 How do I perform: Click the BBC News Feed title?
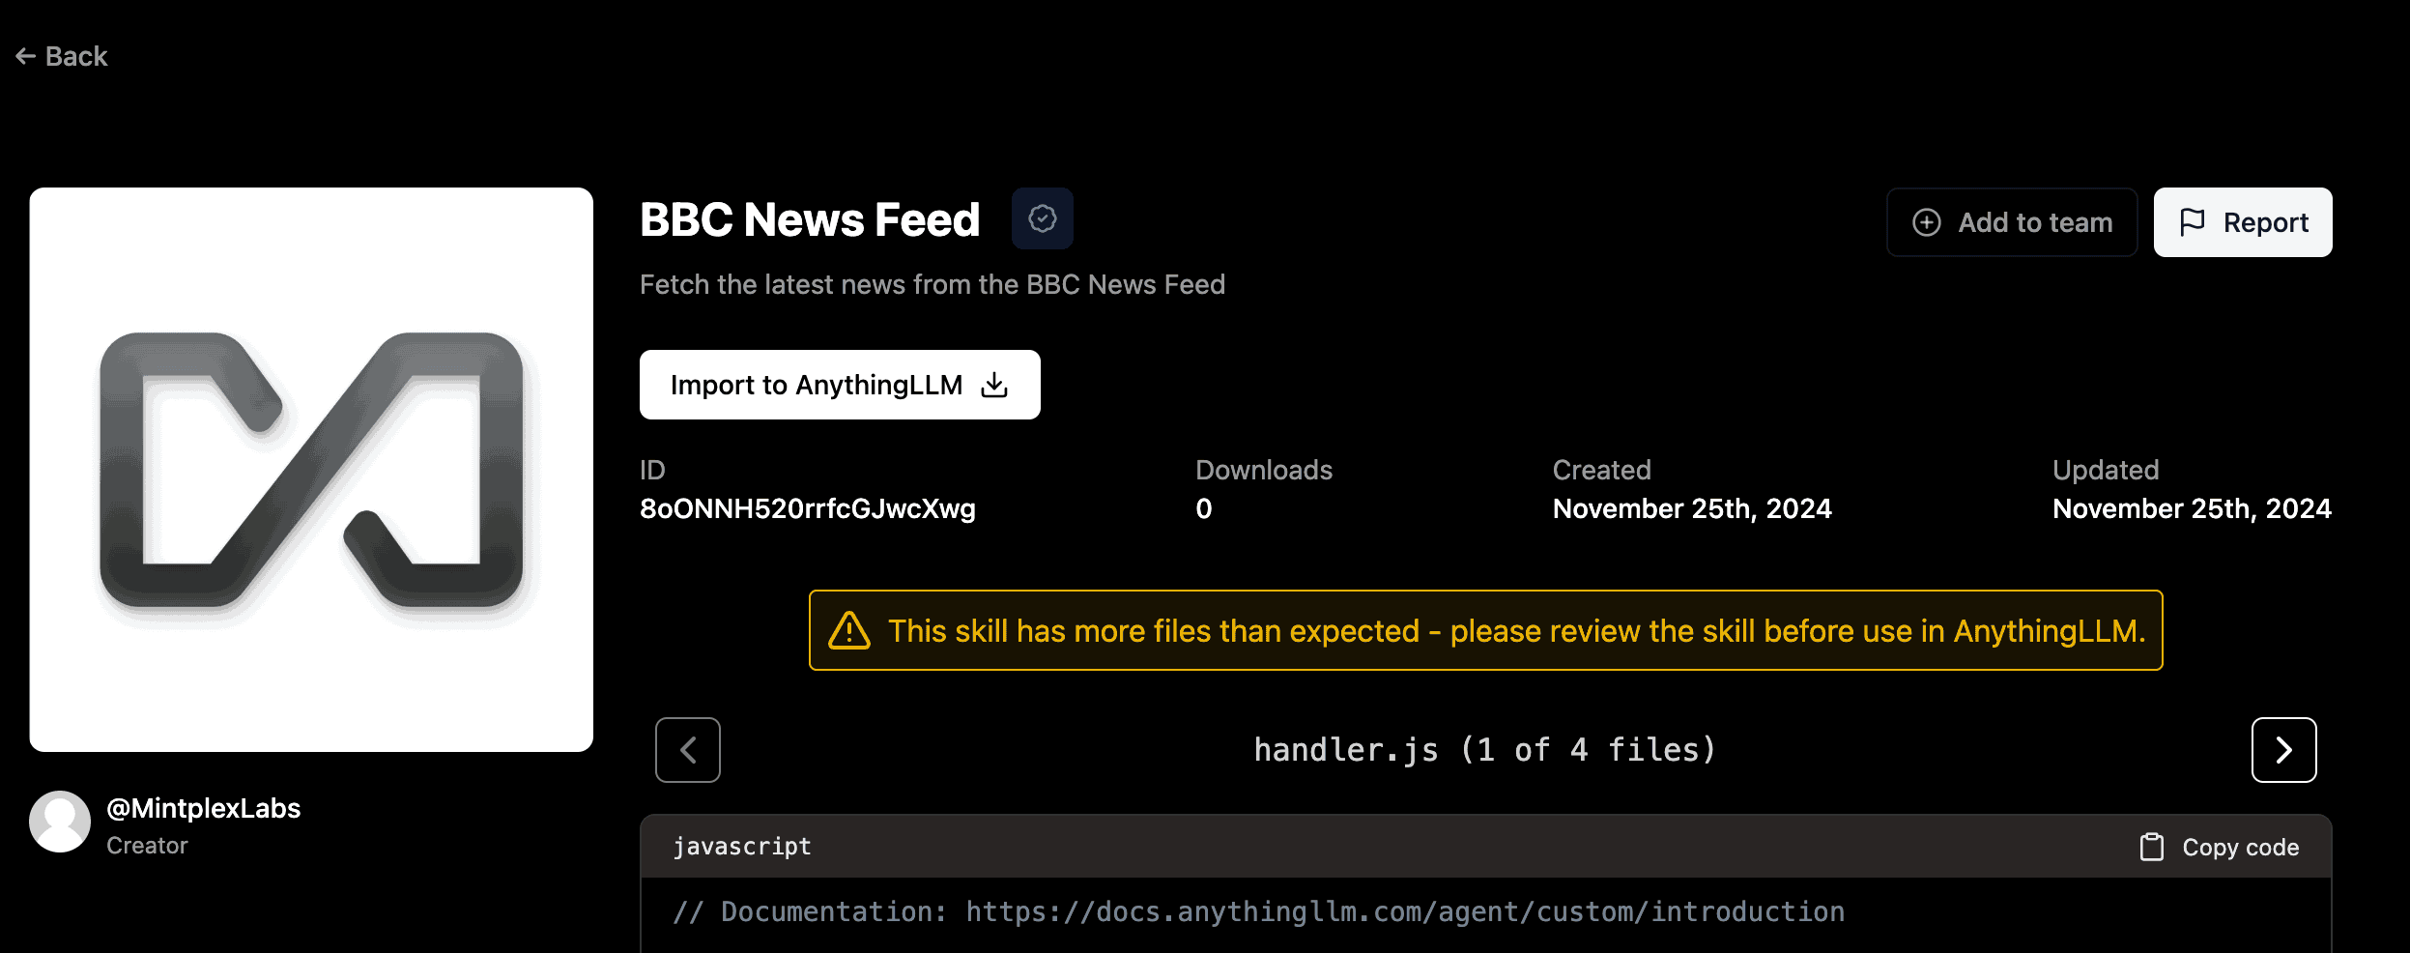click(810, 219)
